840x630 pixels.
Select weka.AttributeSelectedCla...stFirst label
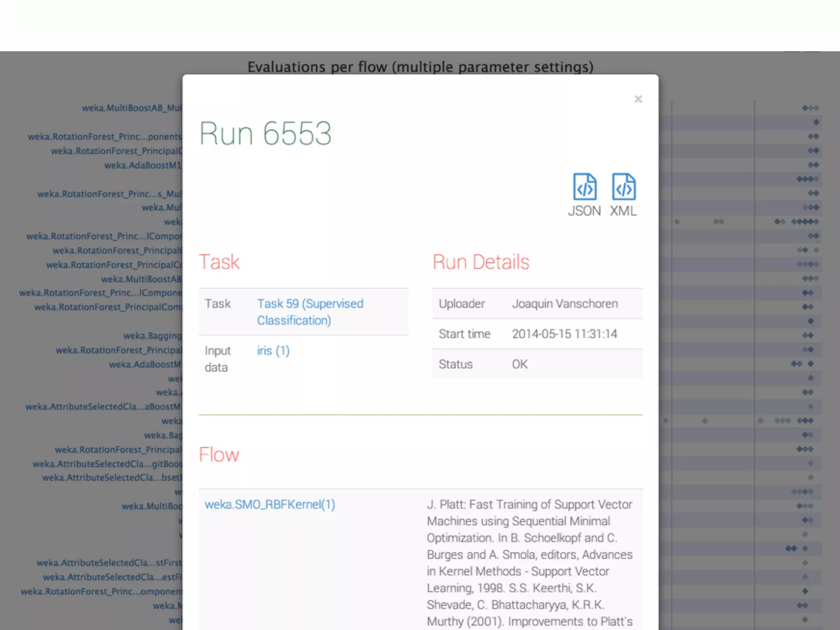(x=109, y=563)
